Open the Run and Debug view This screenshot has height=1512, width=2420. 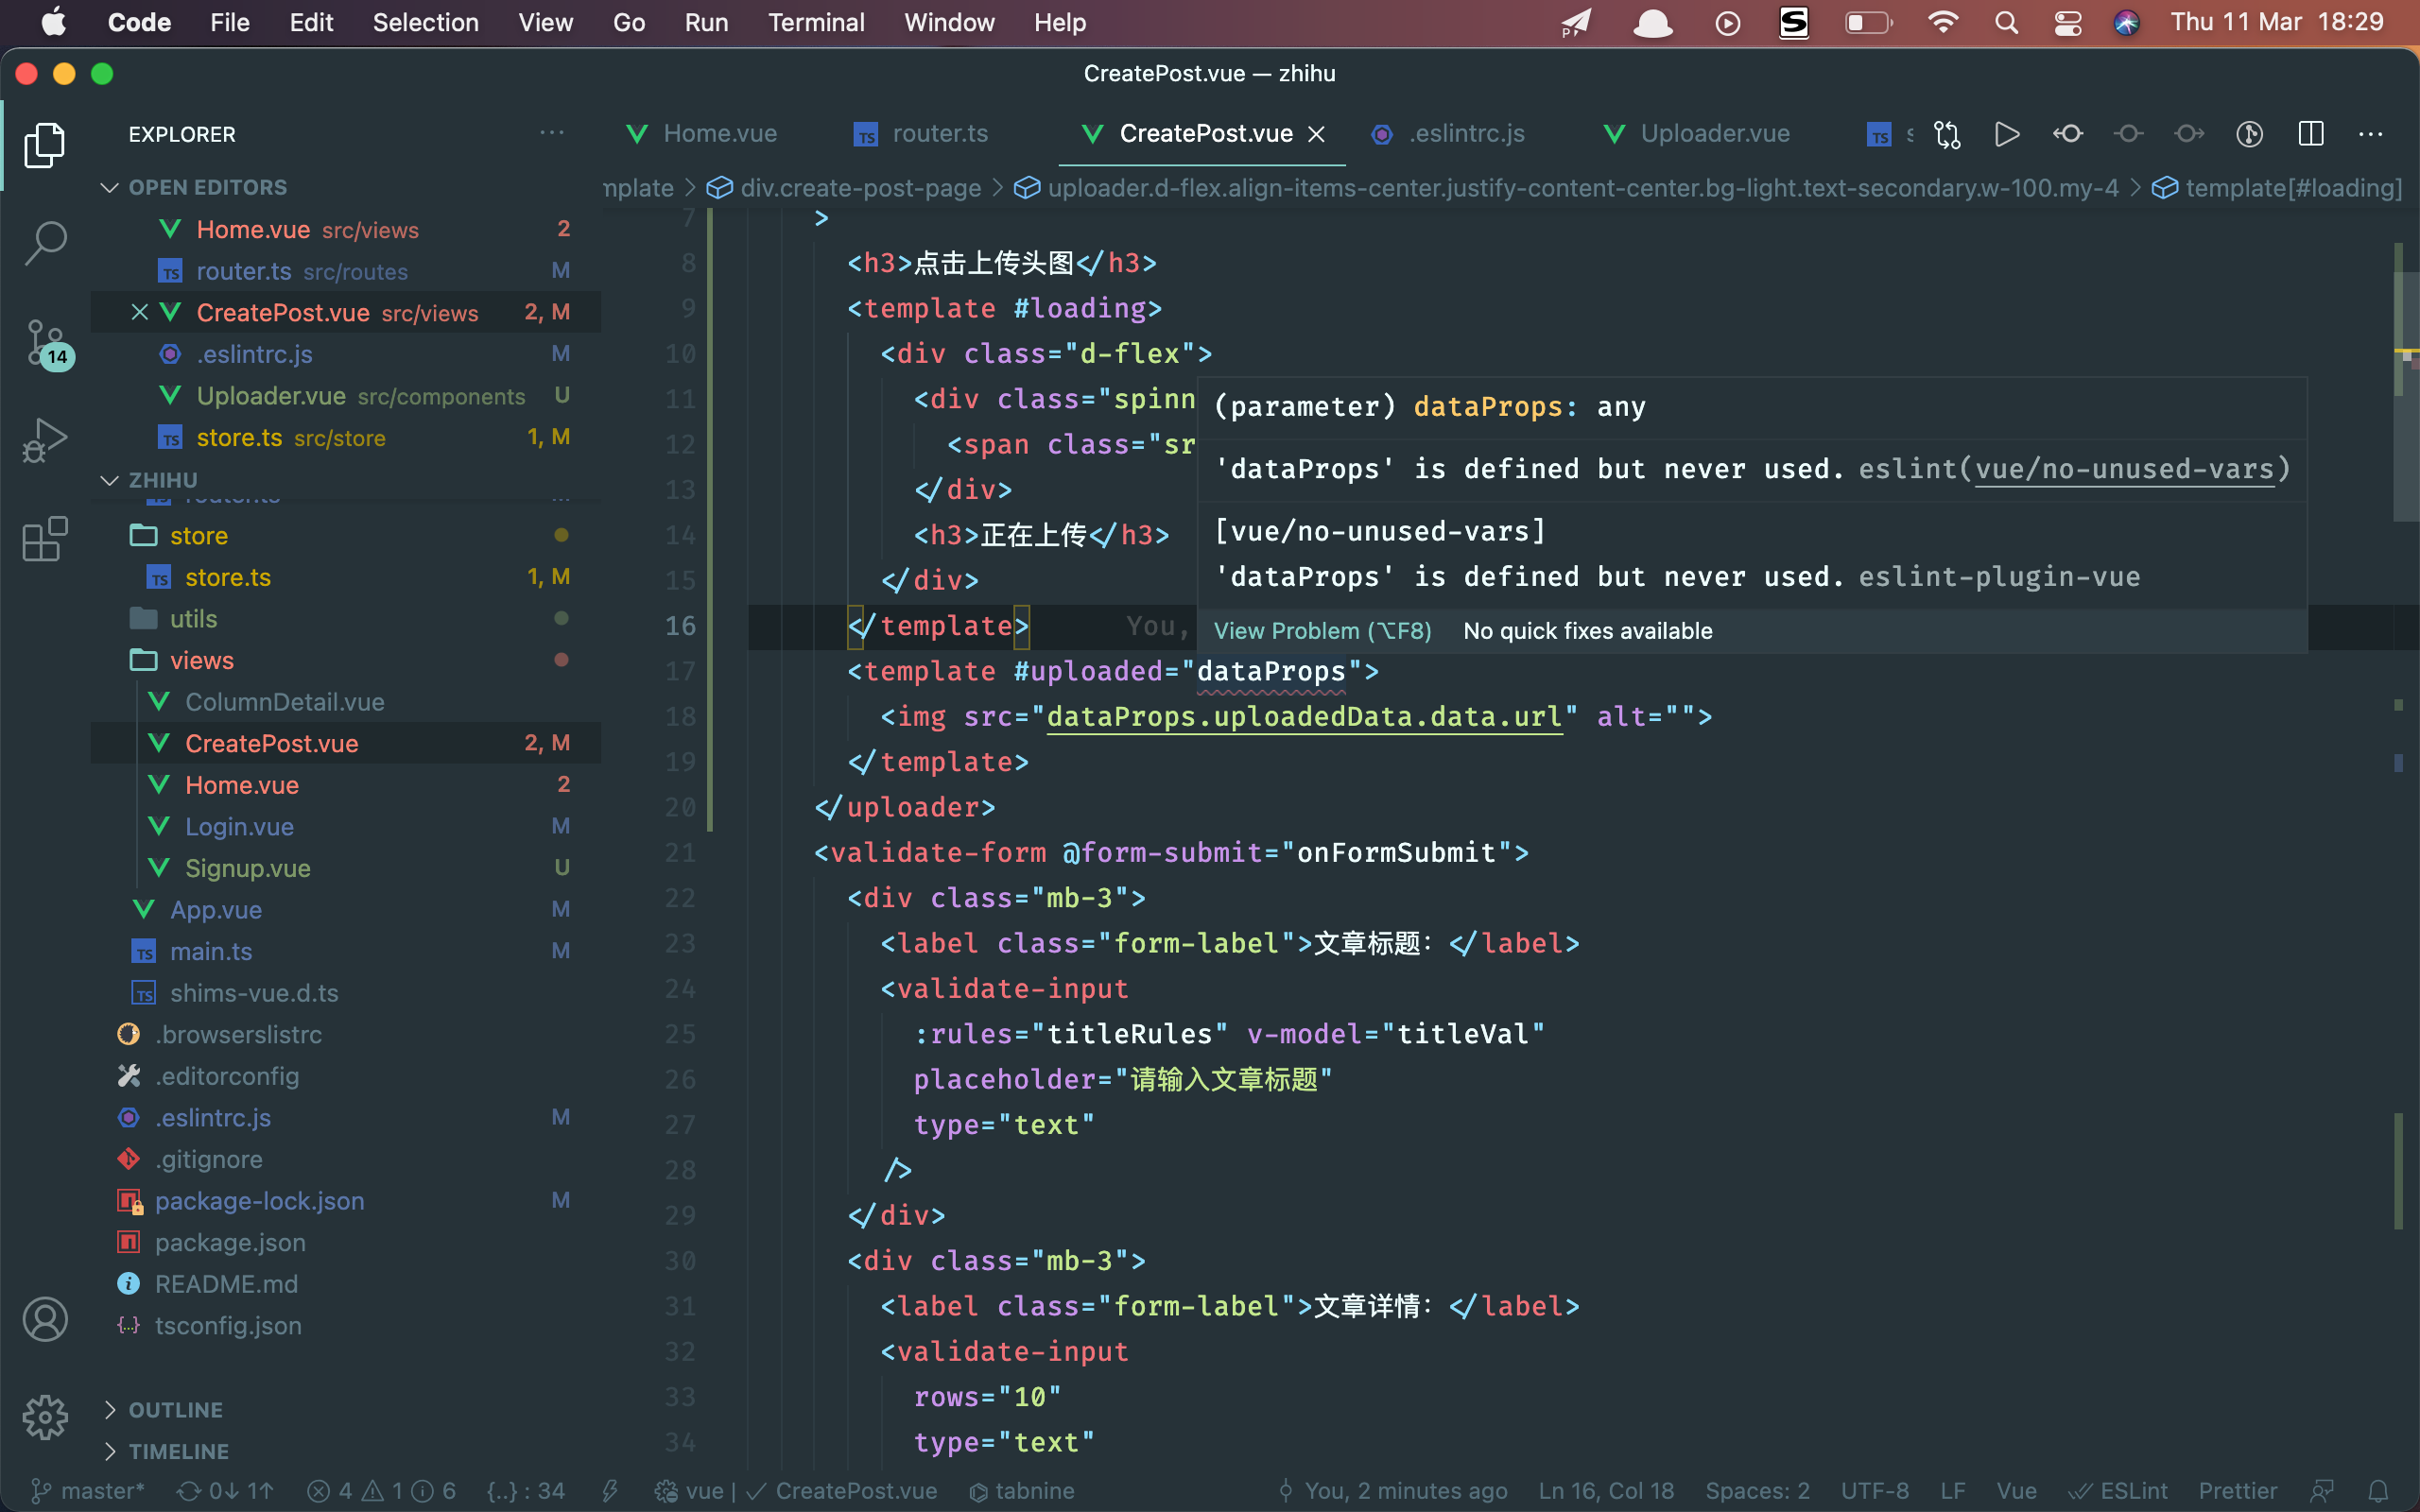pyautogui.click(x=45, y=440)
